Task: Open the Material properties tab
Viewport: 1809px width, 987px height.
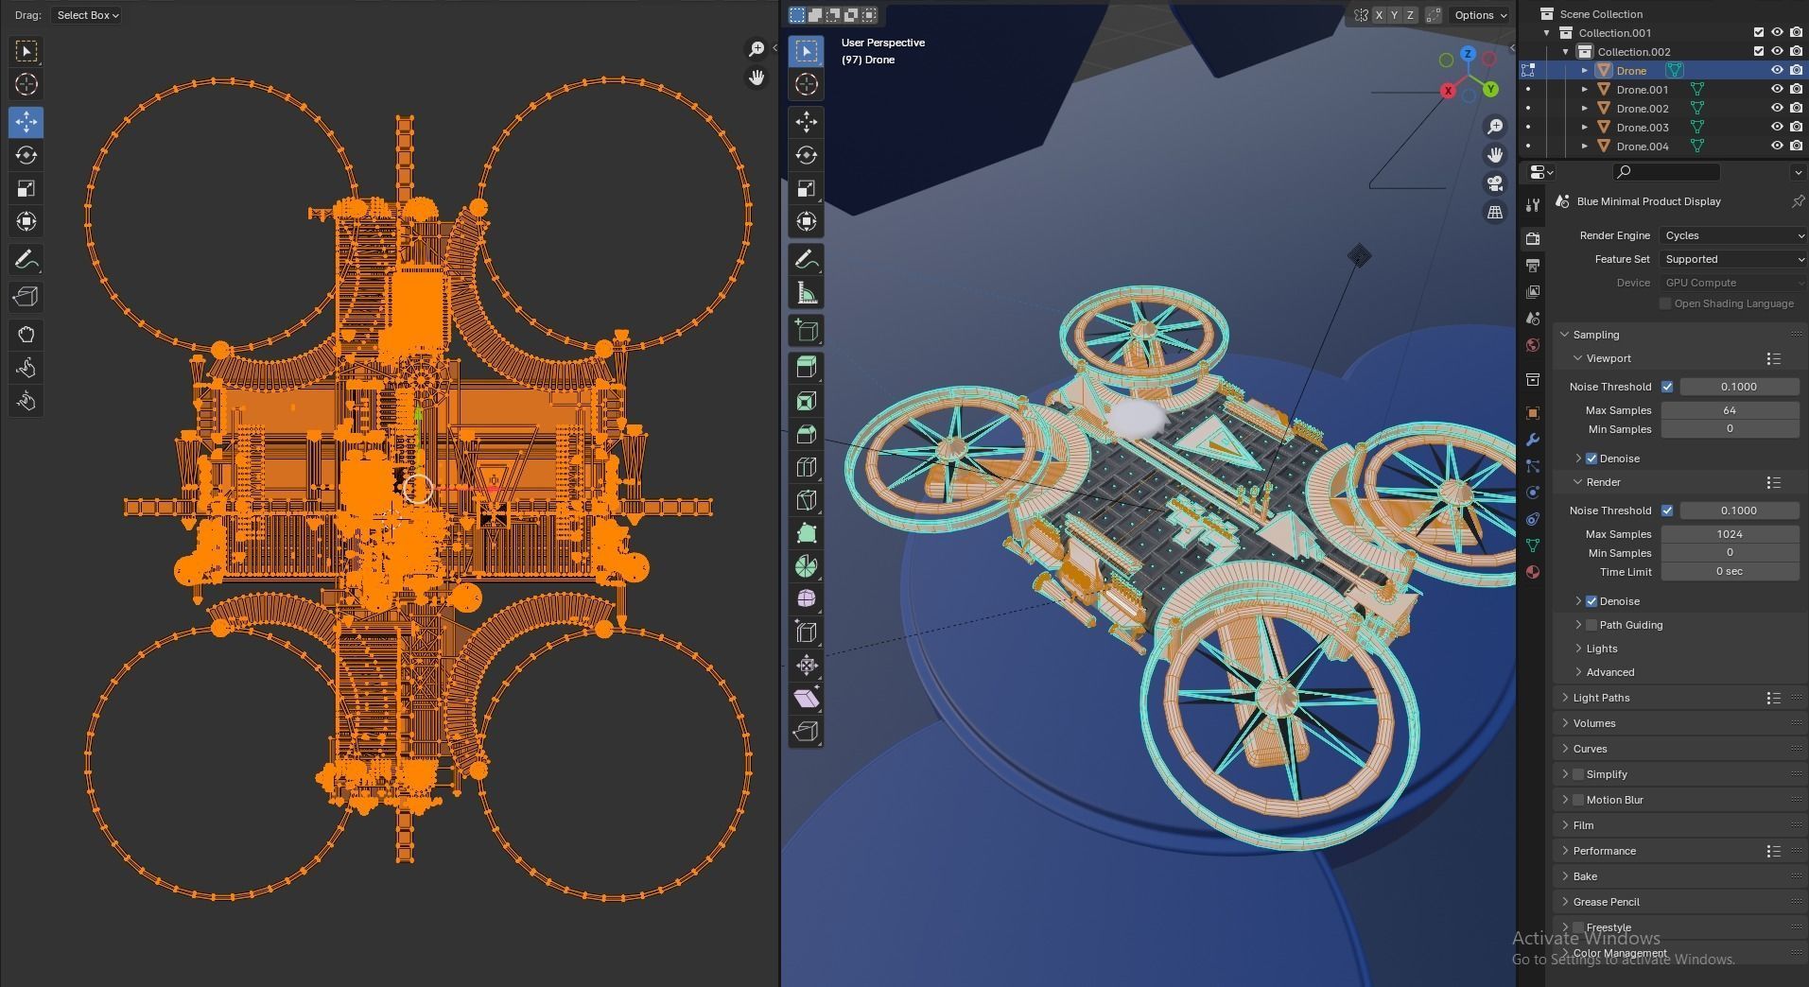Action: point(1533,572)
